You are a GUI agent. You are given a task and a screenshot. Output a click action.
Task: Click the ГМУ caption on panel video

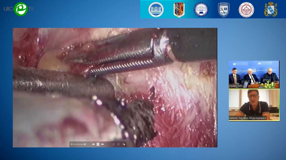tap(236, 86)
